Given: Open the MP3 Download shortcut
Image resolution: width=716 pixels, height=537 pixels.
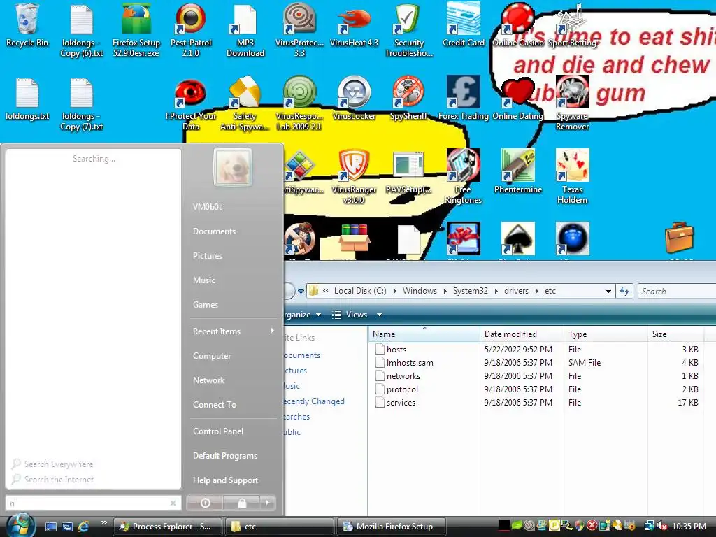Looking at the screenshot, I should (x=245, y=30).
